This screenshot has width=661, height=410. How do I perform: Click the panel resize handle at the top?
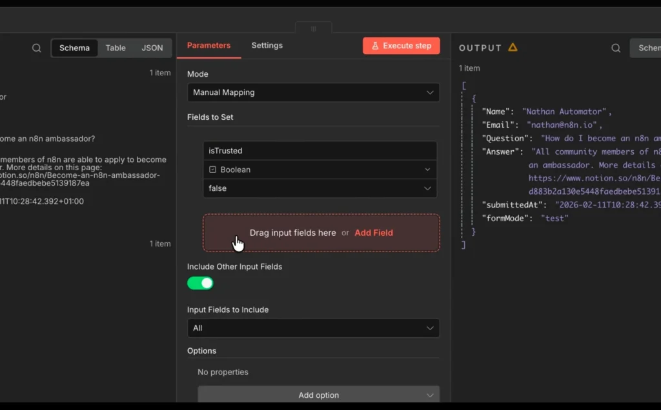[313, 28]
